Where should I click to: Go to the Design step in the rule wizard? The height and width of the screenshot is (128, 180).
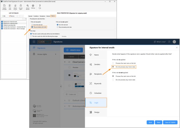point(96,112)
